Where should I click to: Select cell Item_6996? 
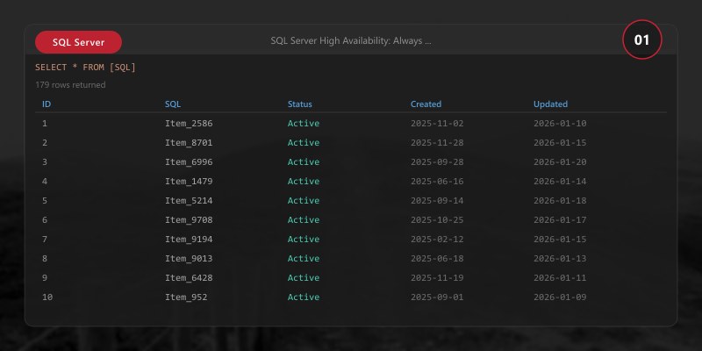click(189, 161)
